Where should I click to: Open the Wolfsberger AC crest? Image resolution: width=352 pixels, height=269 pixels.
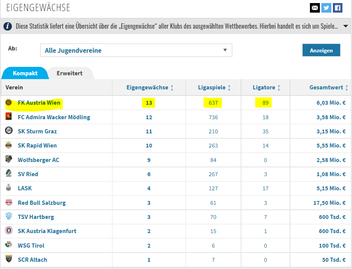[8, 159]
